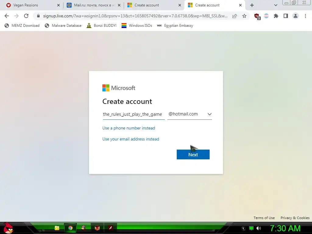The height and width of the screenshot is (234, 312).
Task: View site information via lock icon
Action: point(38,16)
